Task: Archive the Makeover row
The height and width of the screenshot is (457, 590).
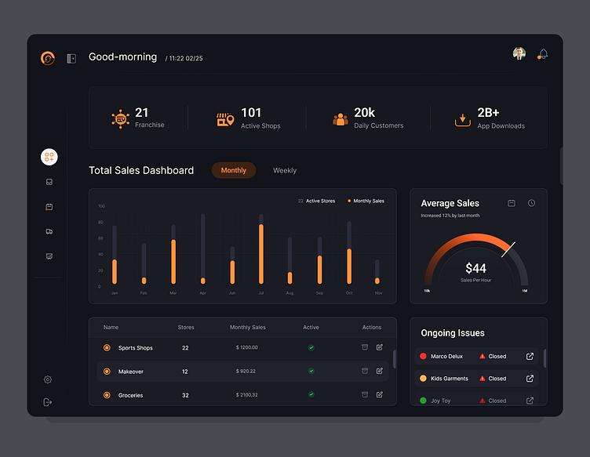Action: (x=365, y=371)
